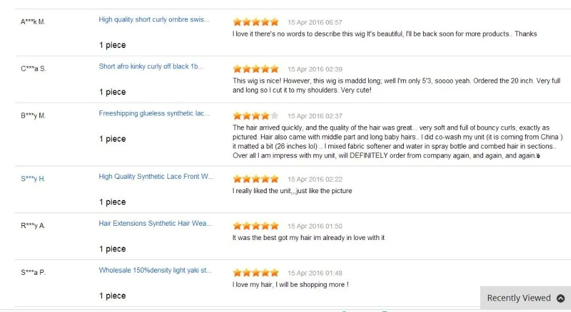The image size is (571, 312).
Task: Click five-star rating on A***k M. review
Action: coord(256,22)
